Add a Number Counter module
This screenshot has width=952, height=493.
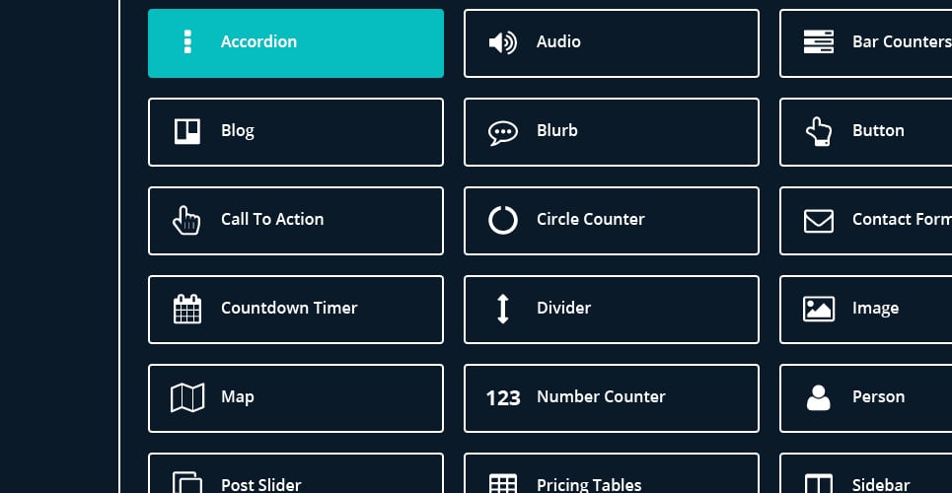[x=612, y=398]
